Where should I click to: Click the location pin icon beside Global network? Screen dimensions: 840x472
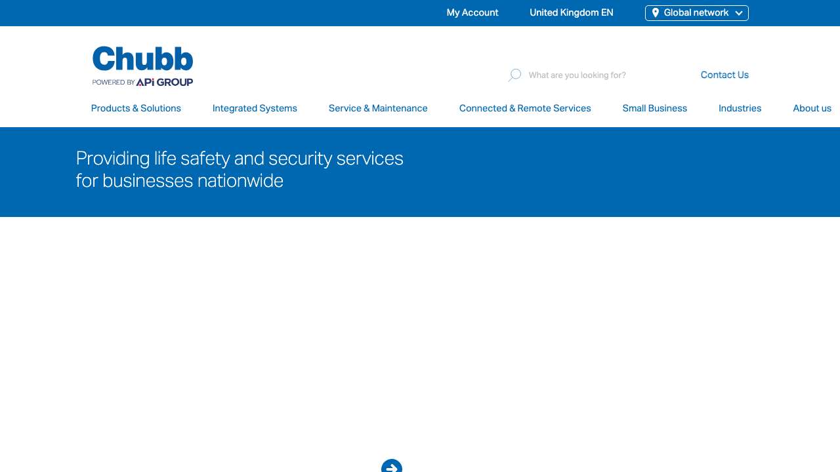pos(655,13)
